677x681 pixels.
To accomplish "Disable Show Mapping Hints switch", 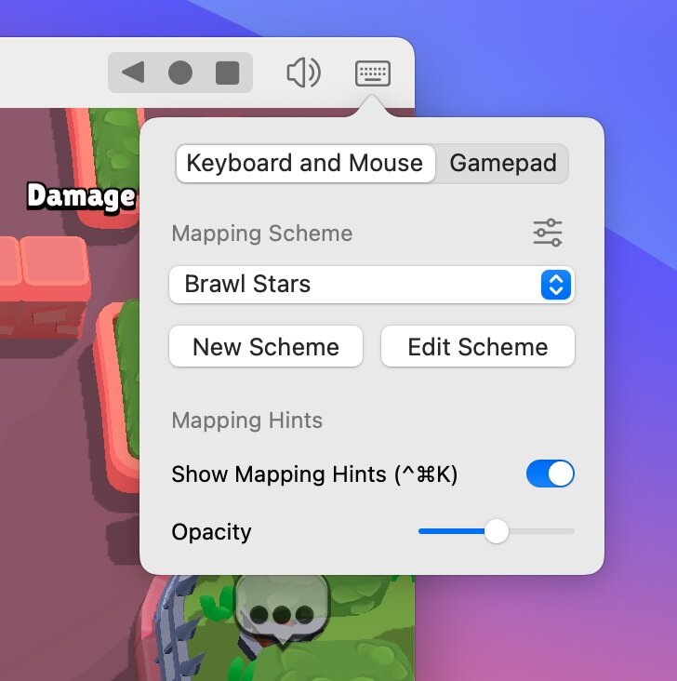I will [x=551, y=474].
